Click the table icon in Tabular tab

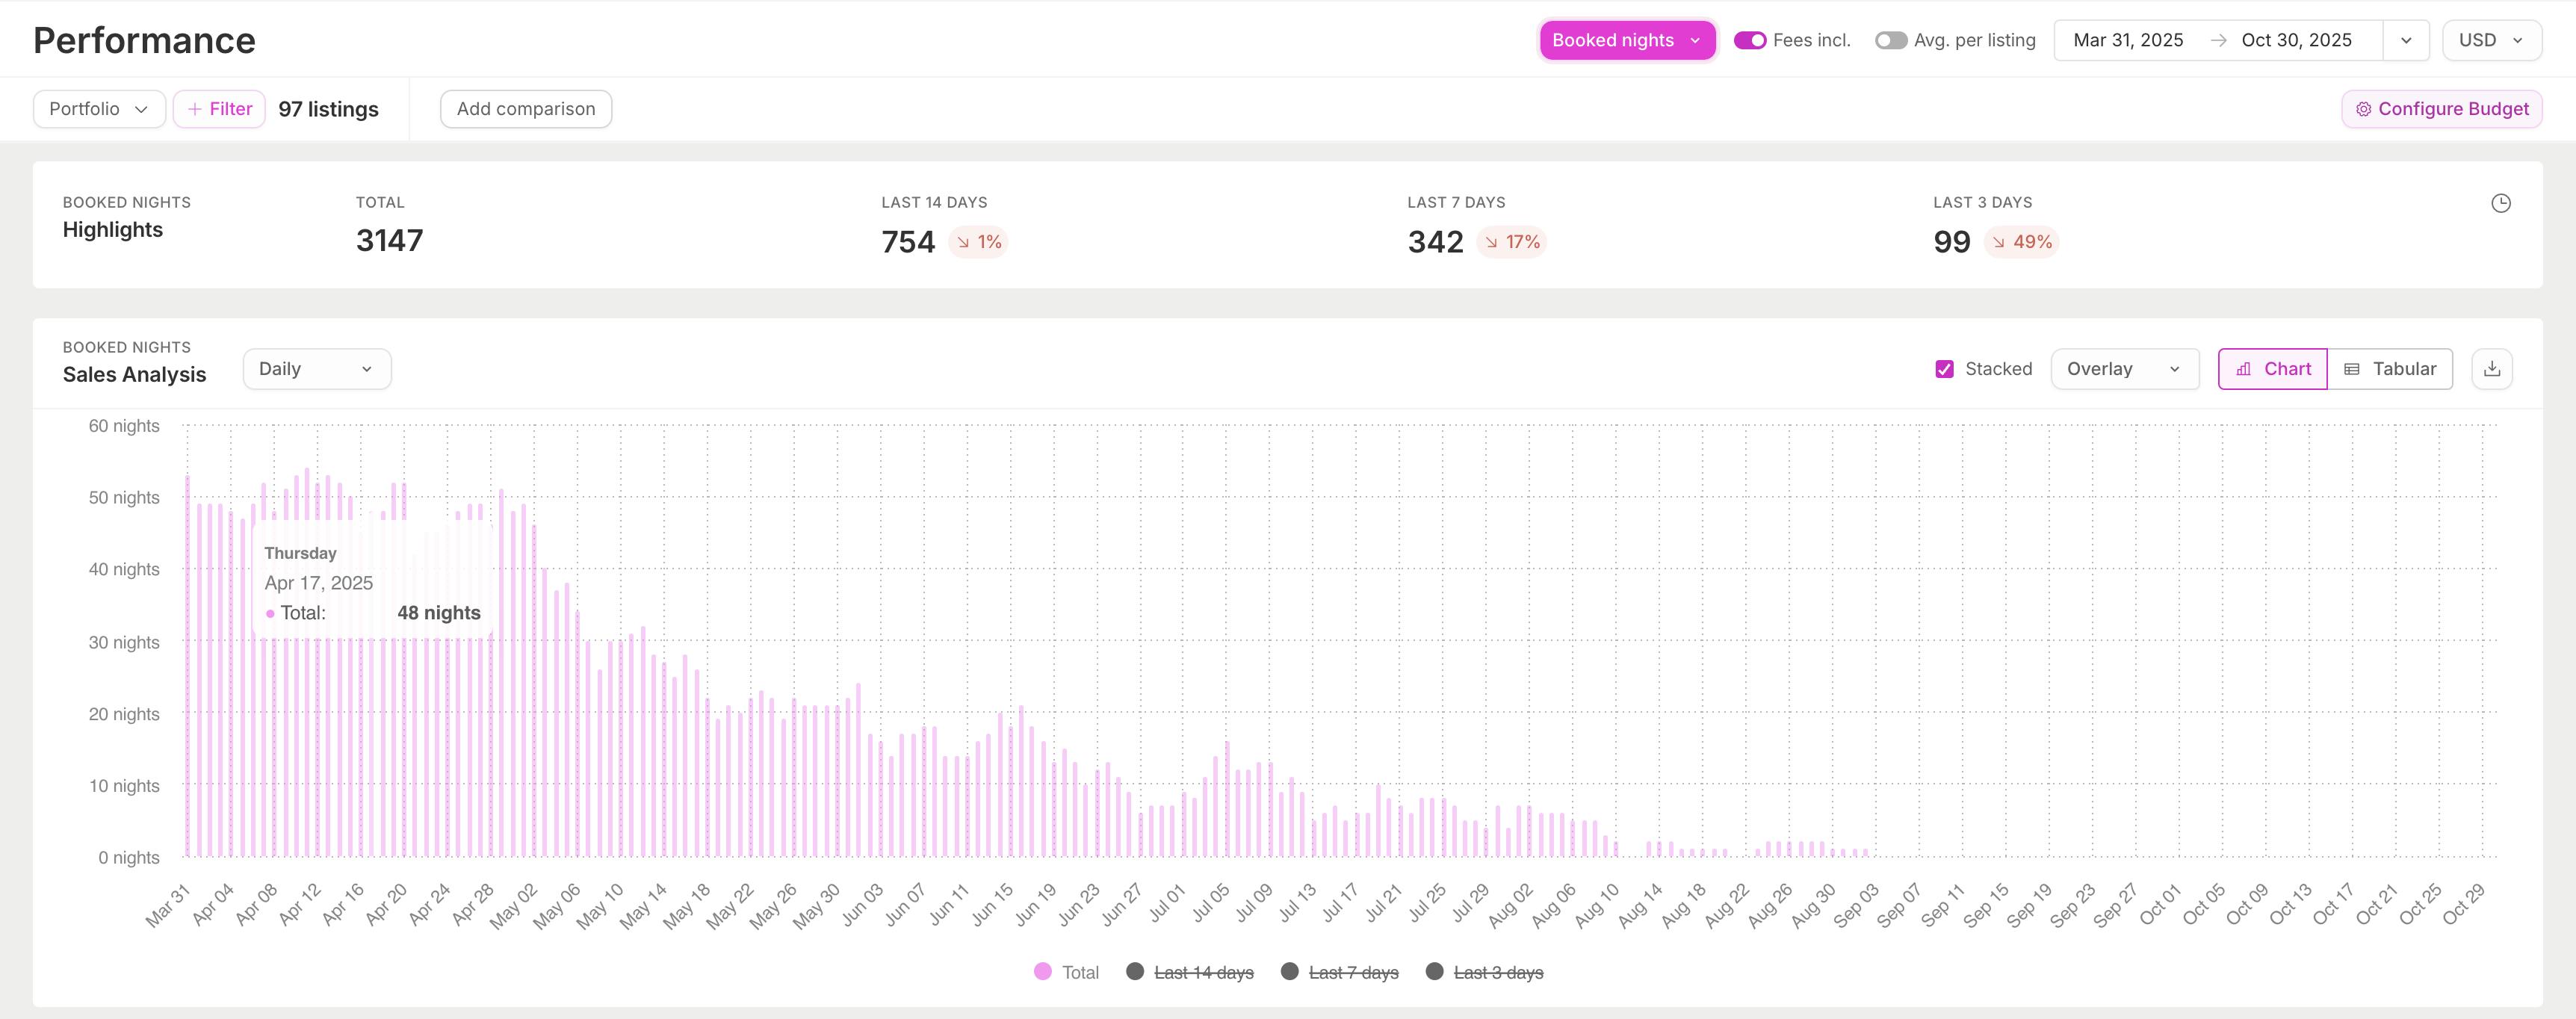(2352, 369)
